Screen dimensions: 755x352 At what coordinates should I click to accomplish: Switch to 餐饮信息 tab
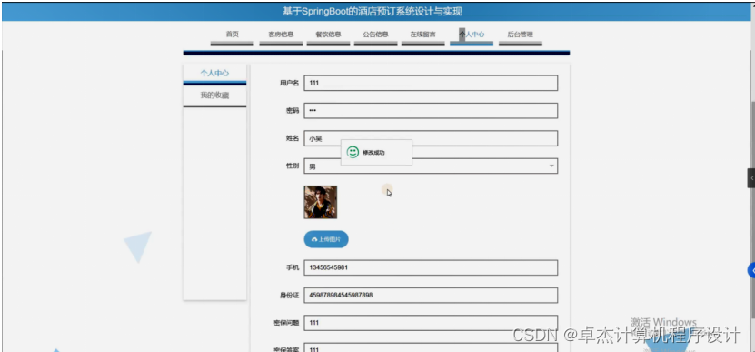click(328, 35)
